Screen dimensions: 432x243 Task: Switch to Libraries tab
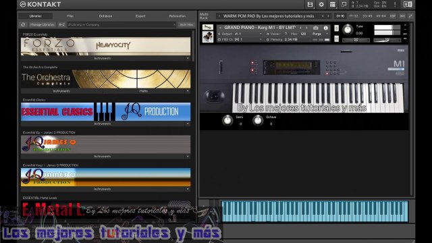pos(35,16)
